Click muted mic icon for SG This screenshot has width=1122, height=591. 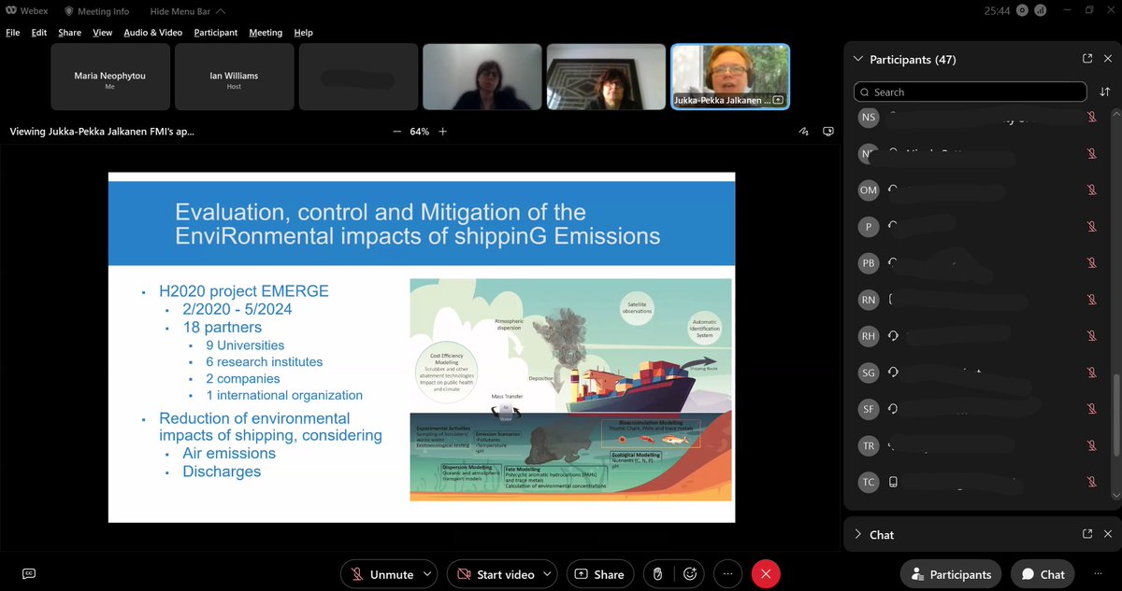[1091, 372]
